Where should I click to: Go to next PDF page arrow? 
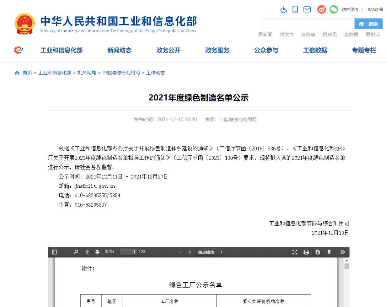pyautogui.click(x=98, y=252)
